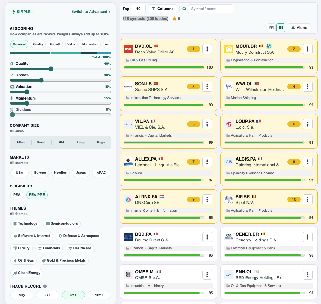Select Mega company size
Image resolution: width=321 pixels, height=304 pixels.
point(101,143)
